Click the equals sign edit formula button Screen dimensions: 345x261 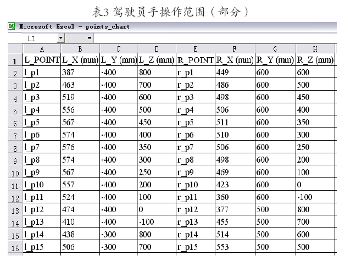90,38
